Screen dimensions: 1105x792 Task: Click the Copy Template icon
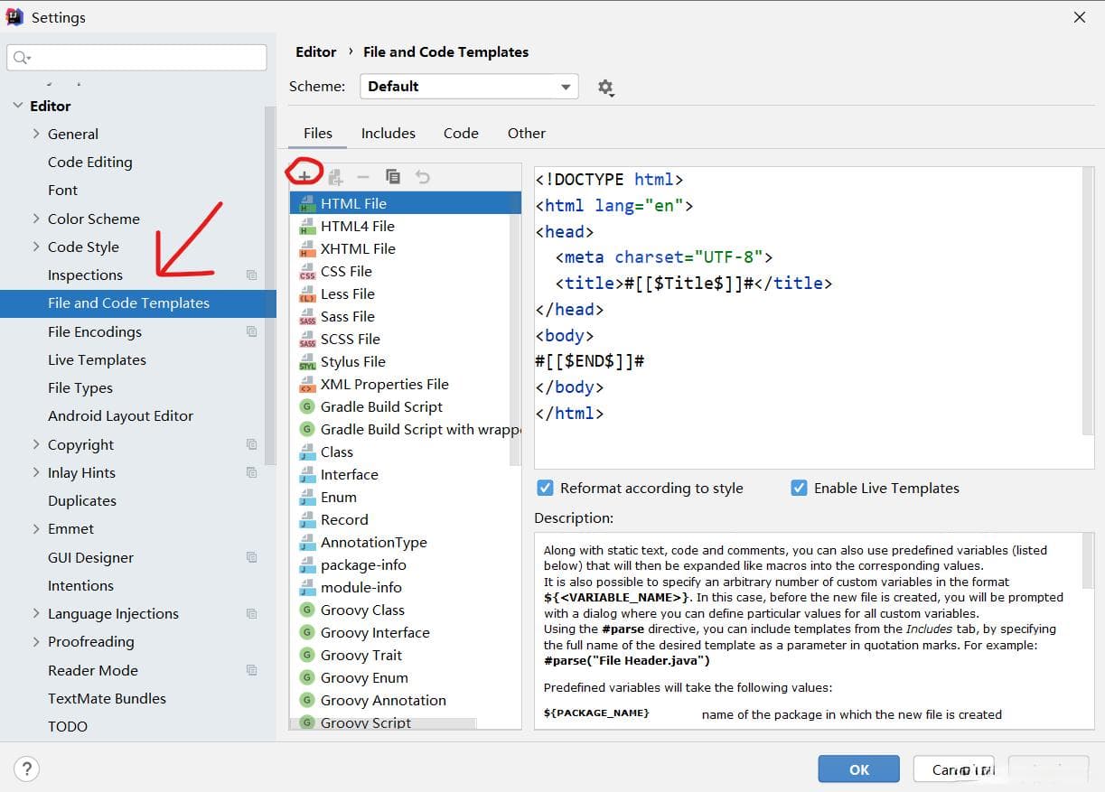coord(393,177)
